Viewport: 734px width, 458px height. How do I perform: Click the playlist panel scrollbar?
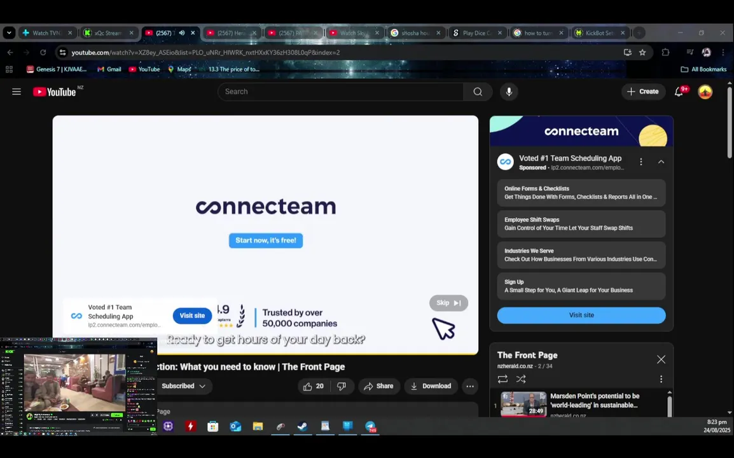pyautogui.click(x=669, y=406)
